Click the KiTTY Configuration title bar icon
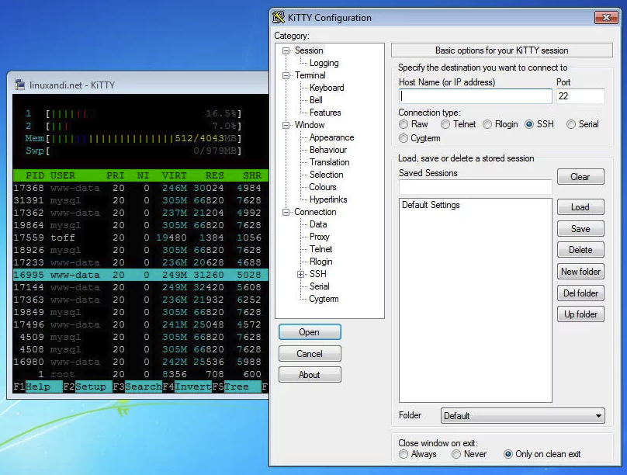 tap(279, 17)
